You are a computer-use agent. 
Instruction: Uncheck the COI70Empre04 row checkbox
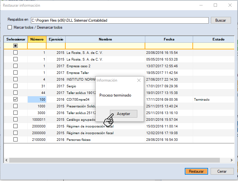[15, 99]
